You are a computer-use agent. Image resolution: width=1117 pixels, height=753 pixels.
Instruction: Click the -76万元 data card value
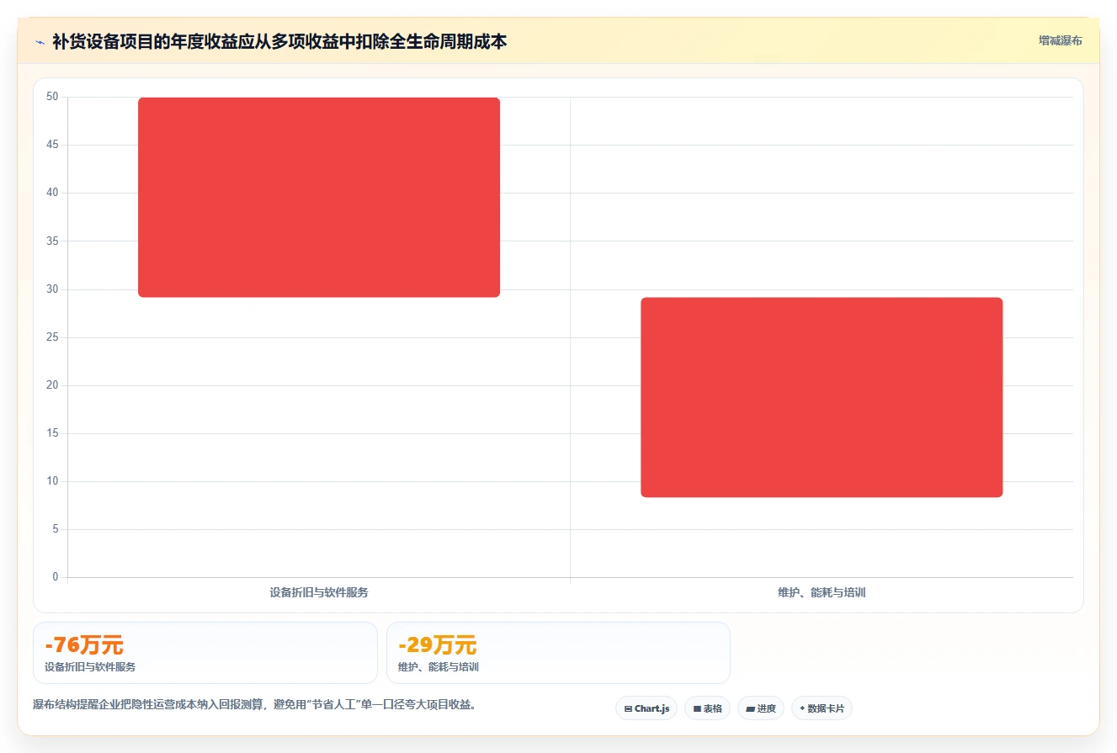coord(84,645)
